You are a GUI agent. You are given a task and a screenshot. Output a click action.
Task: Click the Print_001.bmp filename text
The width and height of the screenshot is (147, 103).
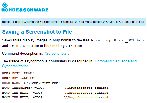(129, 40)
